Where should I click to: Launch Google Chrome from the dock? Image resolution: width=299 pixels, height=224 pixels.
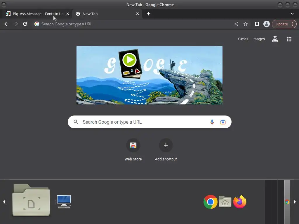pos(210,202)
